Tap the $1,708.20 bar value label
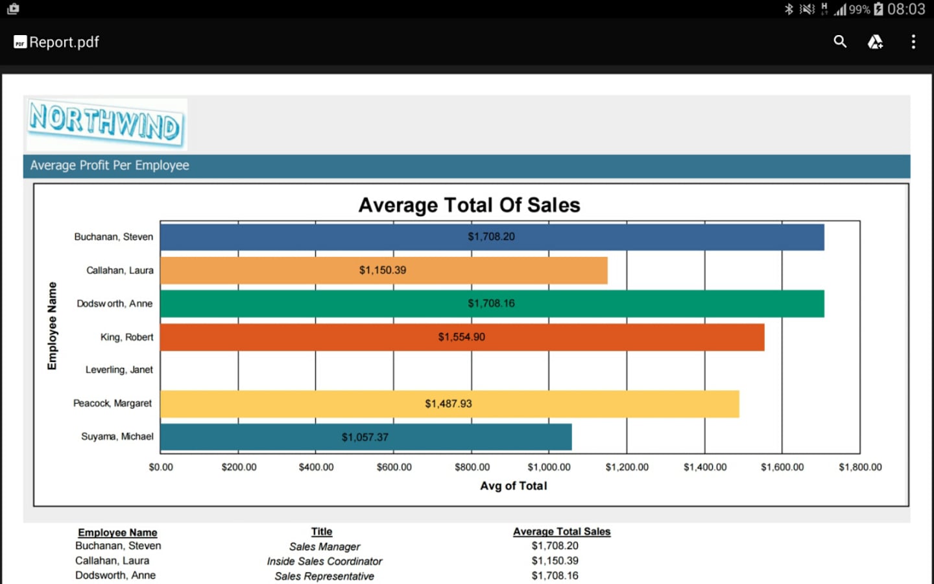The height and width of the screenshot is (584, 934). 492,237
